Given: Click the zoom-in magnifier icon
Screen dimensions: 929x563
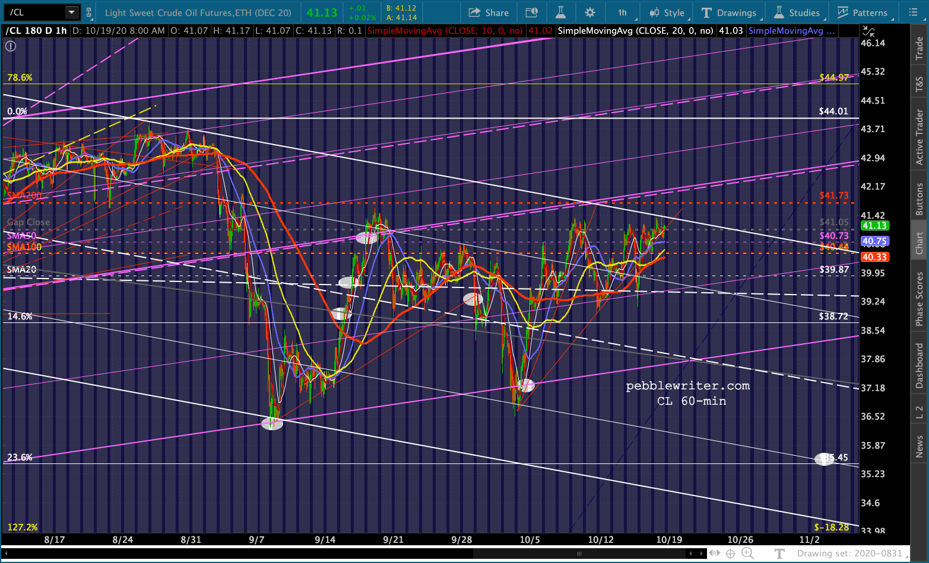Looking at the screenshot, I should pyautogui.click(x=747, y=554).
